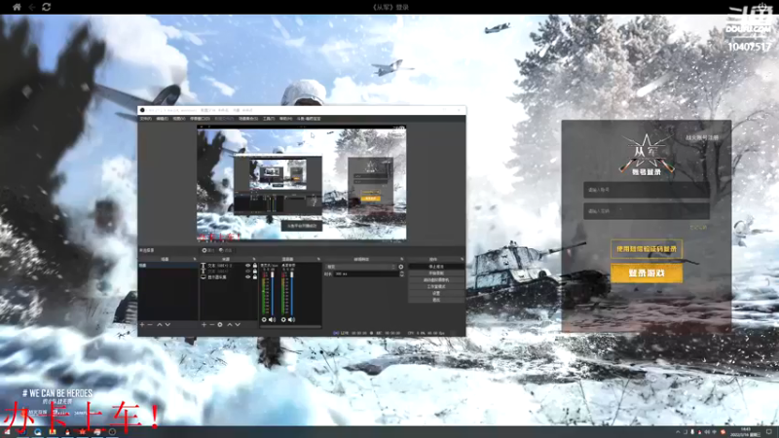
Task: Open the 编辑(E) menu in OBS
Action: (x=162, y=119)
